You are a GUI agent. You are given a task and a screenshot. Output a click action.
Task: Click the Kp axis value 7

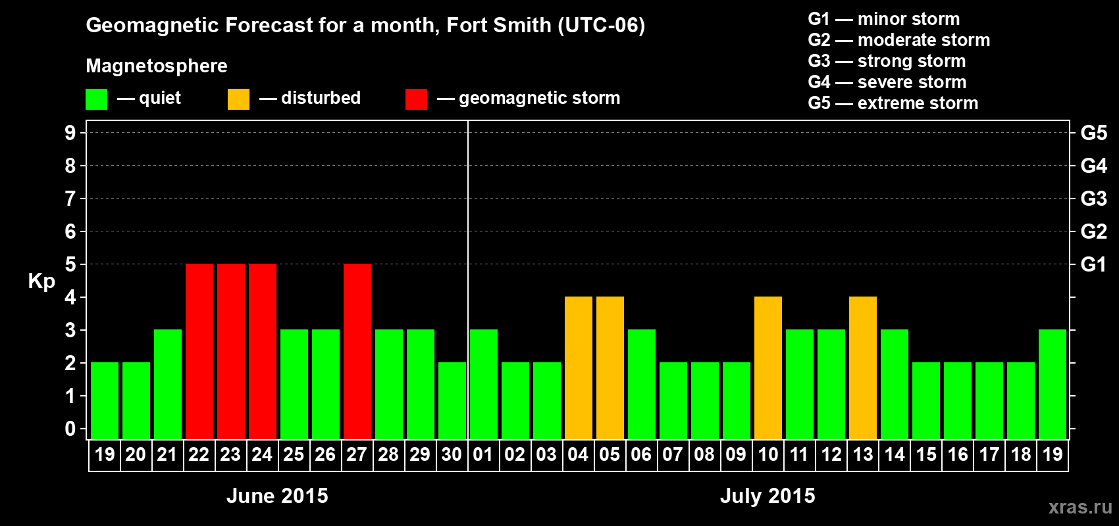point(70,199)
